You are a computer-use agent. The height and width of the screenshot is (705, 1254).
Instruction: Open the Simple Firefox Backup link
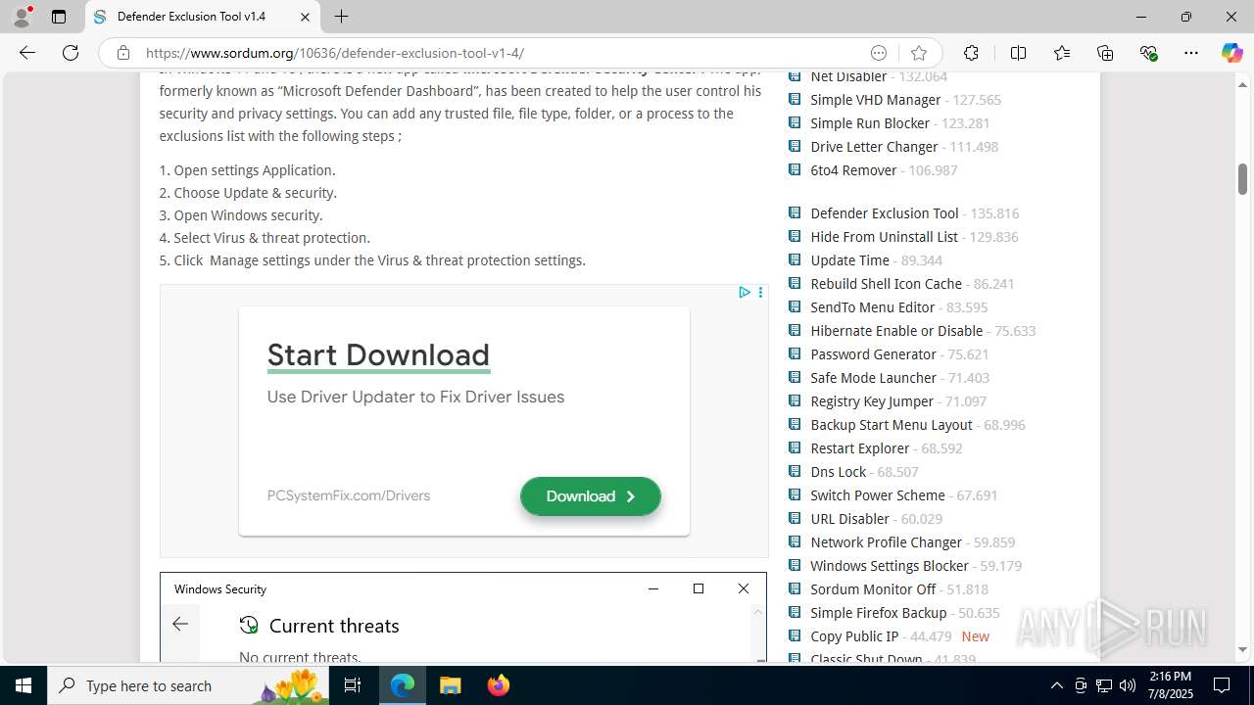878,613
